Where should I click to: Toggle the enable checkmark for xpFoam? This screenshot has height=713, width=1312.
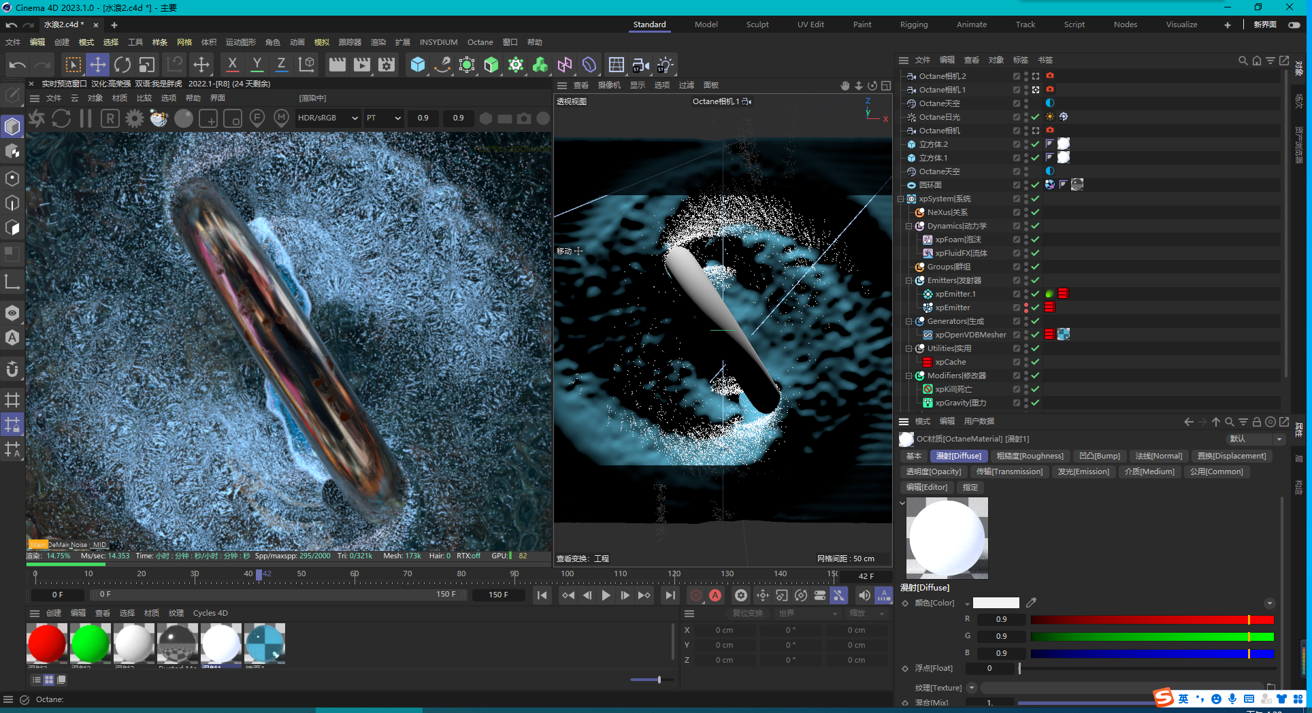1035,239
